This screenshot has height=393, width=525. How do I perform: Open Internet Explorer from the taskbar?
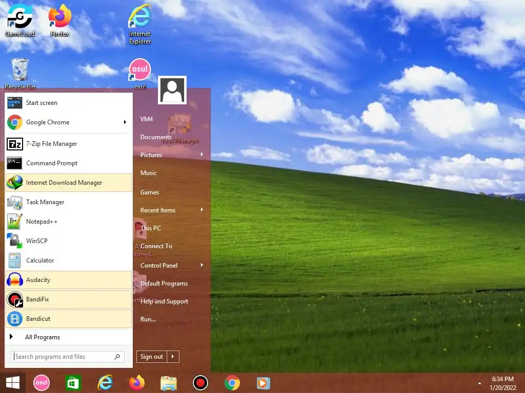point(105,383)
